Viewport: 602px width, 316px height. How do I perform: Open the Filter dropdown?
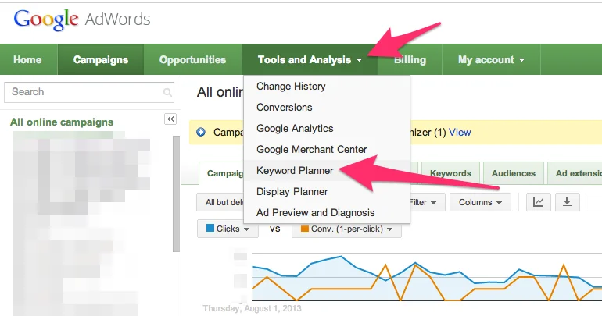tap(426, 202)
